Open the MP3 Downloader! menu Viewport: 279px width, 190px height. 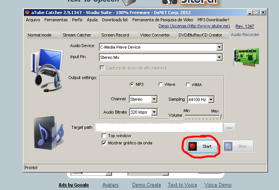[213, 20]
